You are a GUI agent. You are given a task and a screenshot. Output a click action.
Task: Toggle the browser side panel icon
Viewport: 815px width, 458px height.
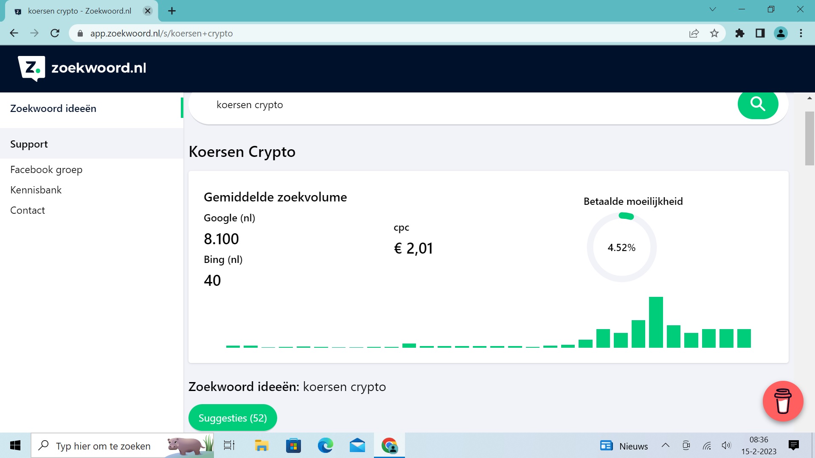click(x=760, y=33)
